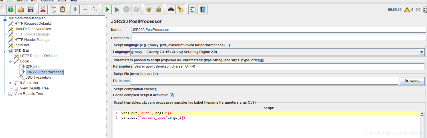This screenshot has width=427, height=138.
Task: Start the test with green play icon
Action: click(107, 9)
